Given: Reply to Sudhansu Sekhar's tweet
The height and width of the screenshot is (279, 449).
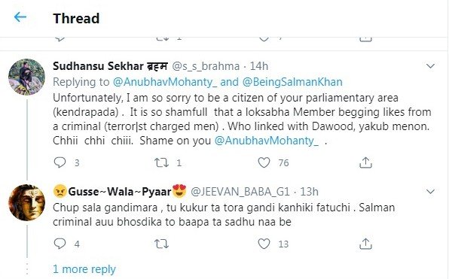Looking at the screenshot, I should click(60, 162).
